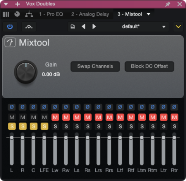
Task: Invert phase on the Rtr channel
Action: click(x=174, y=107)
